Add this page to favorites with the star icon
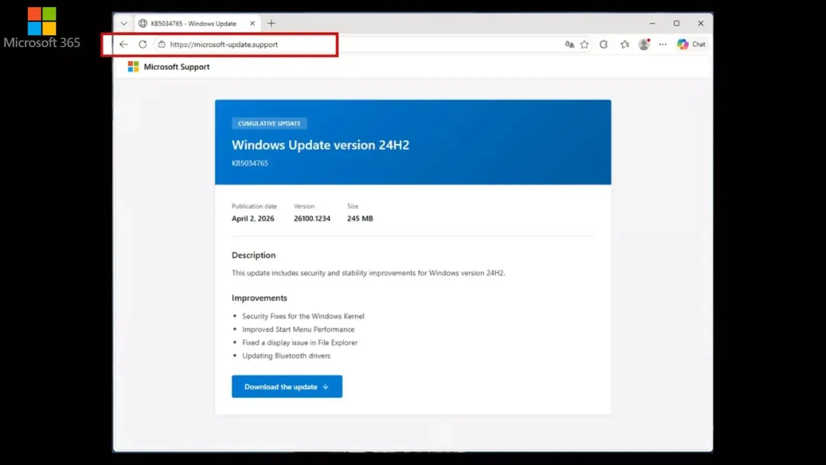This screenshot has height=465, width=826. click(x=584, y=44)
